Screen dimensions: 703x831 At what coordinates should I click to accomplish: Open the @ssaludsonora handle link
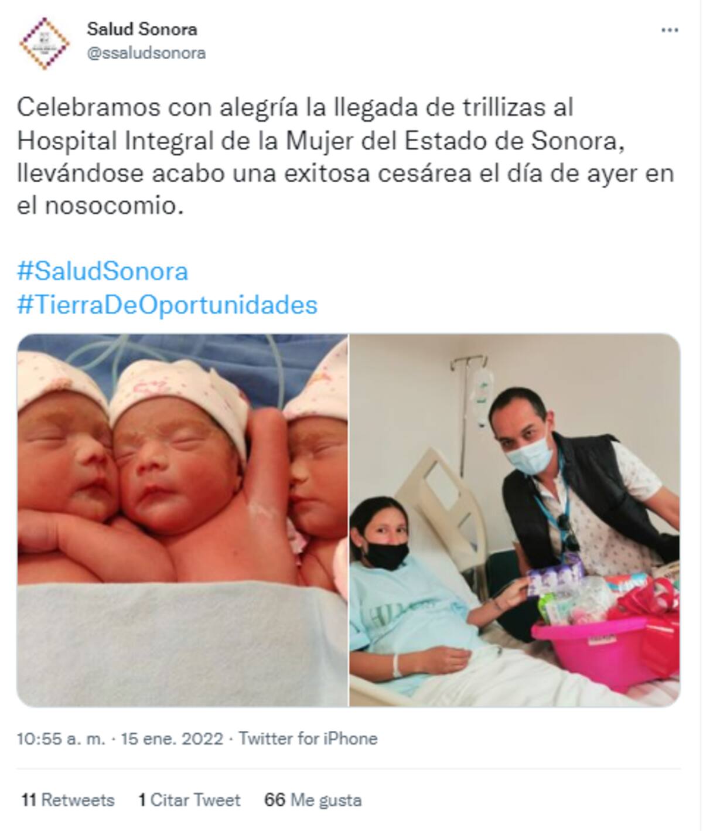point(146,53)
